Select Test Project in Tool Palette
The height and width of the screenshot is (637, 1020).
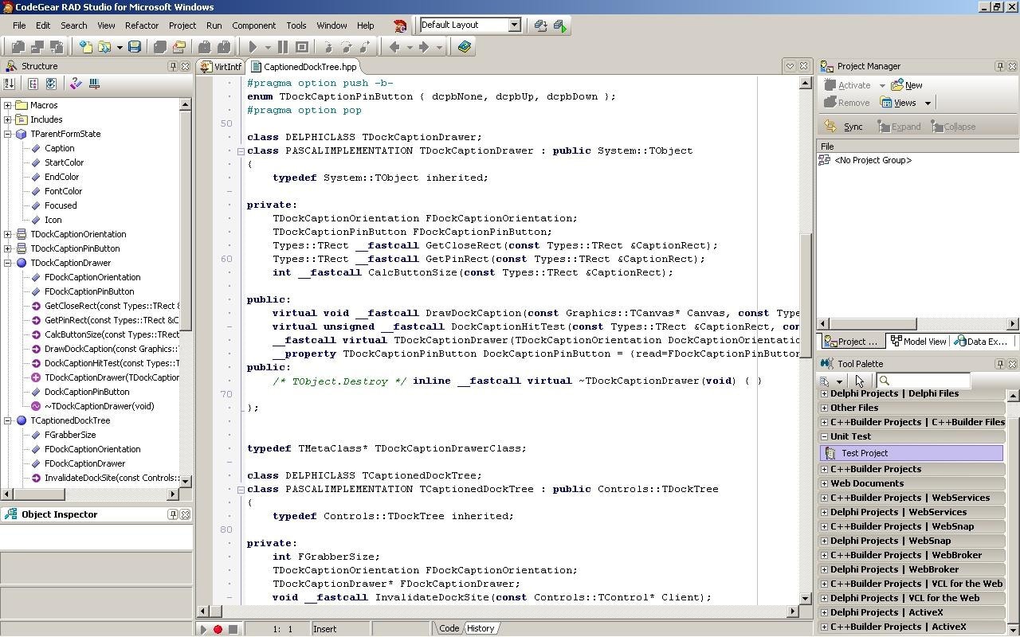tap(912, 453)
